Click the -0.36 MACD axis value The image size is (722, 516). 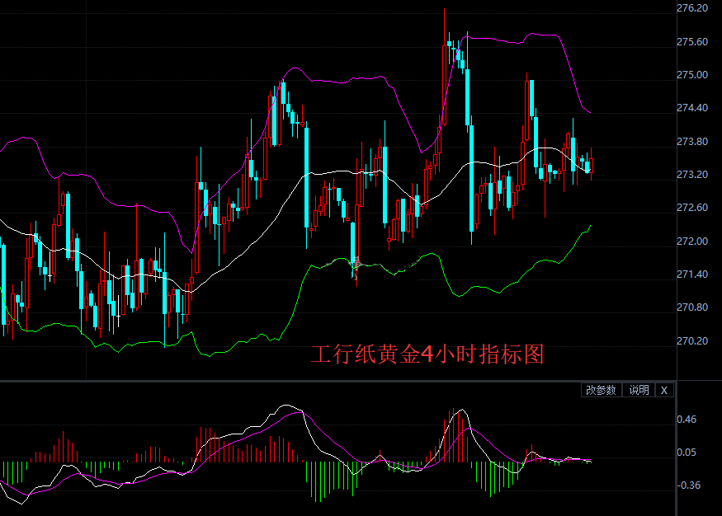pos(689,486)
